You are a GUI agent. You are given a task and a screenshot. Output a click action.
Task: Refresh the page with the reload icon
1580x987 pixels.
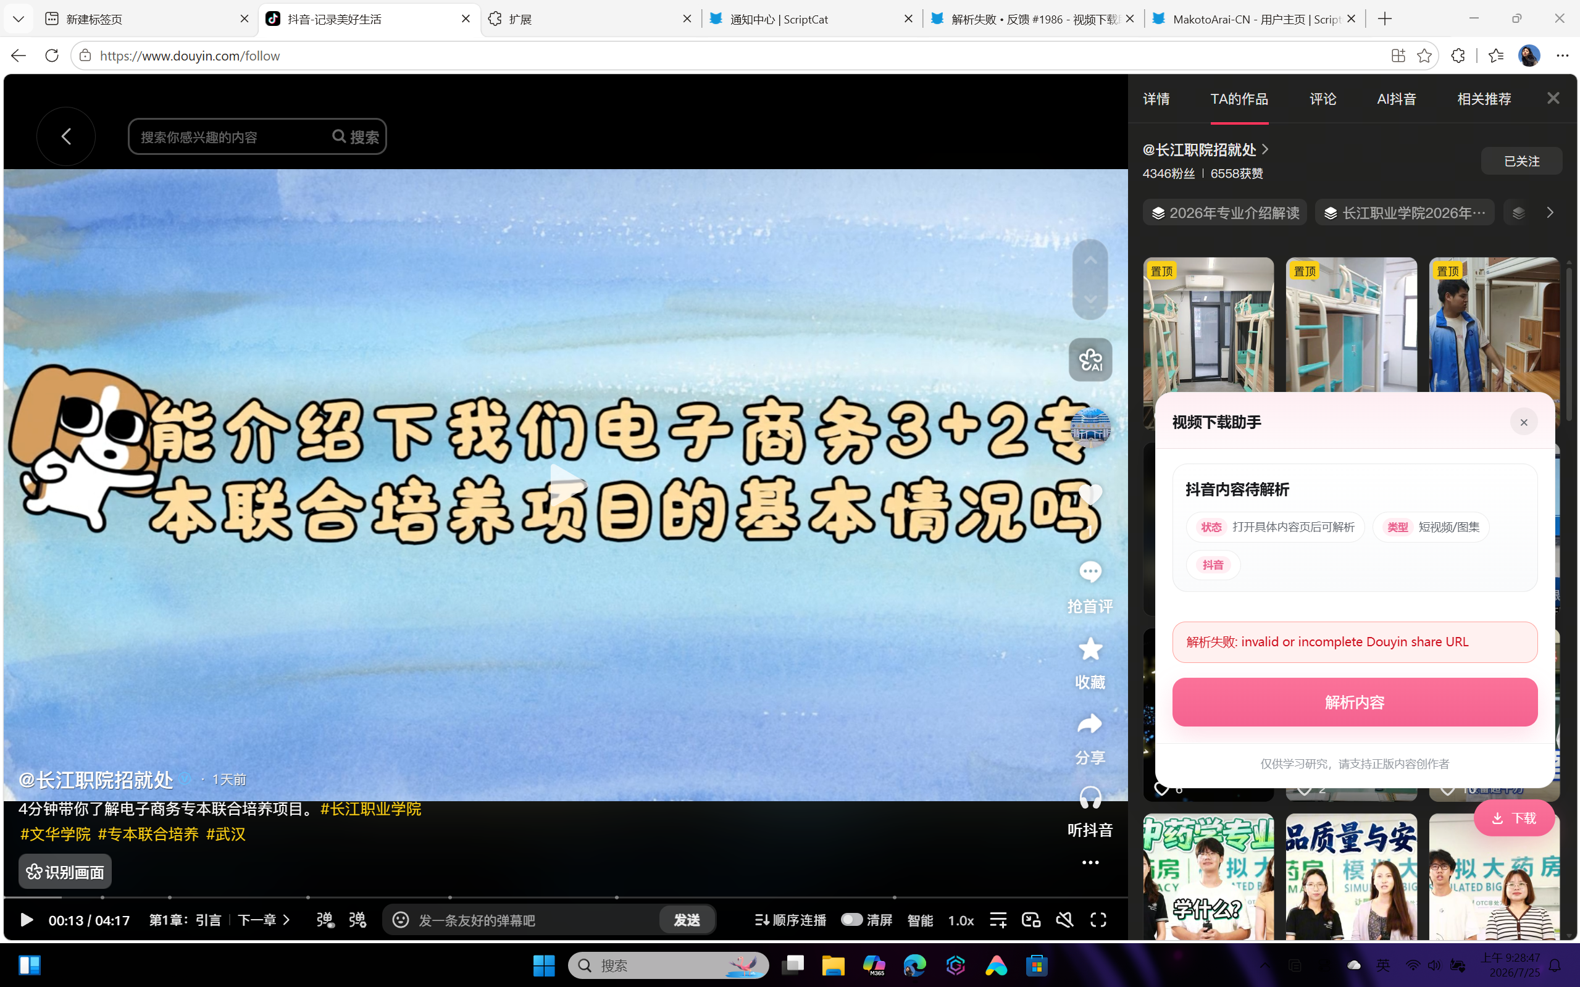(52, 56)
